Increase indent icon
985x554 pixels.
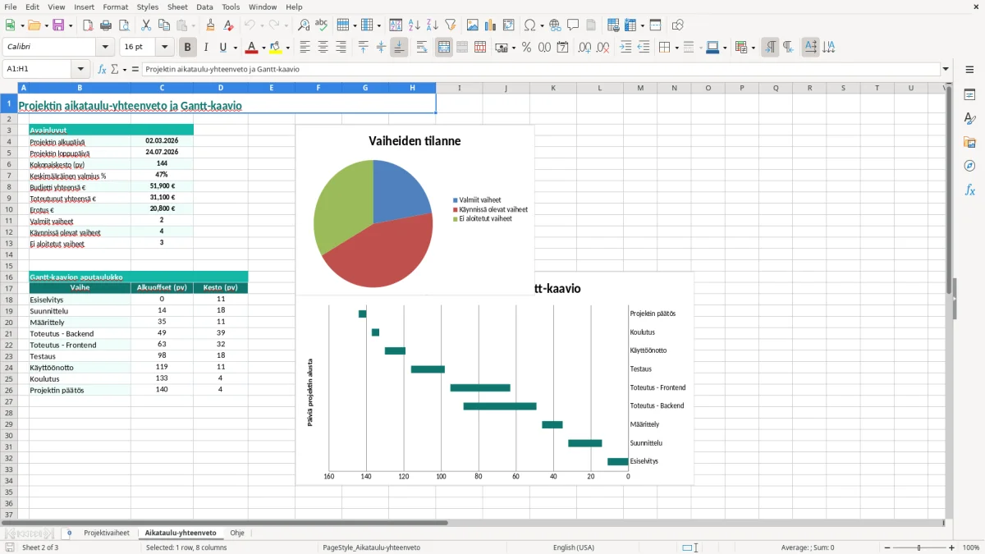(x=625, y=48)
